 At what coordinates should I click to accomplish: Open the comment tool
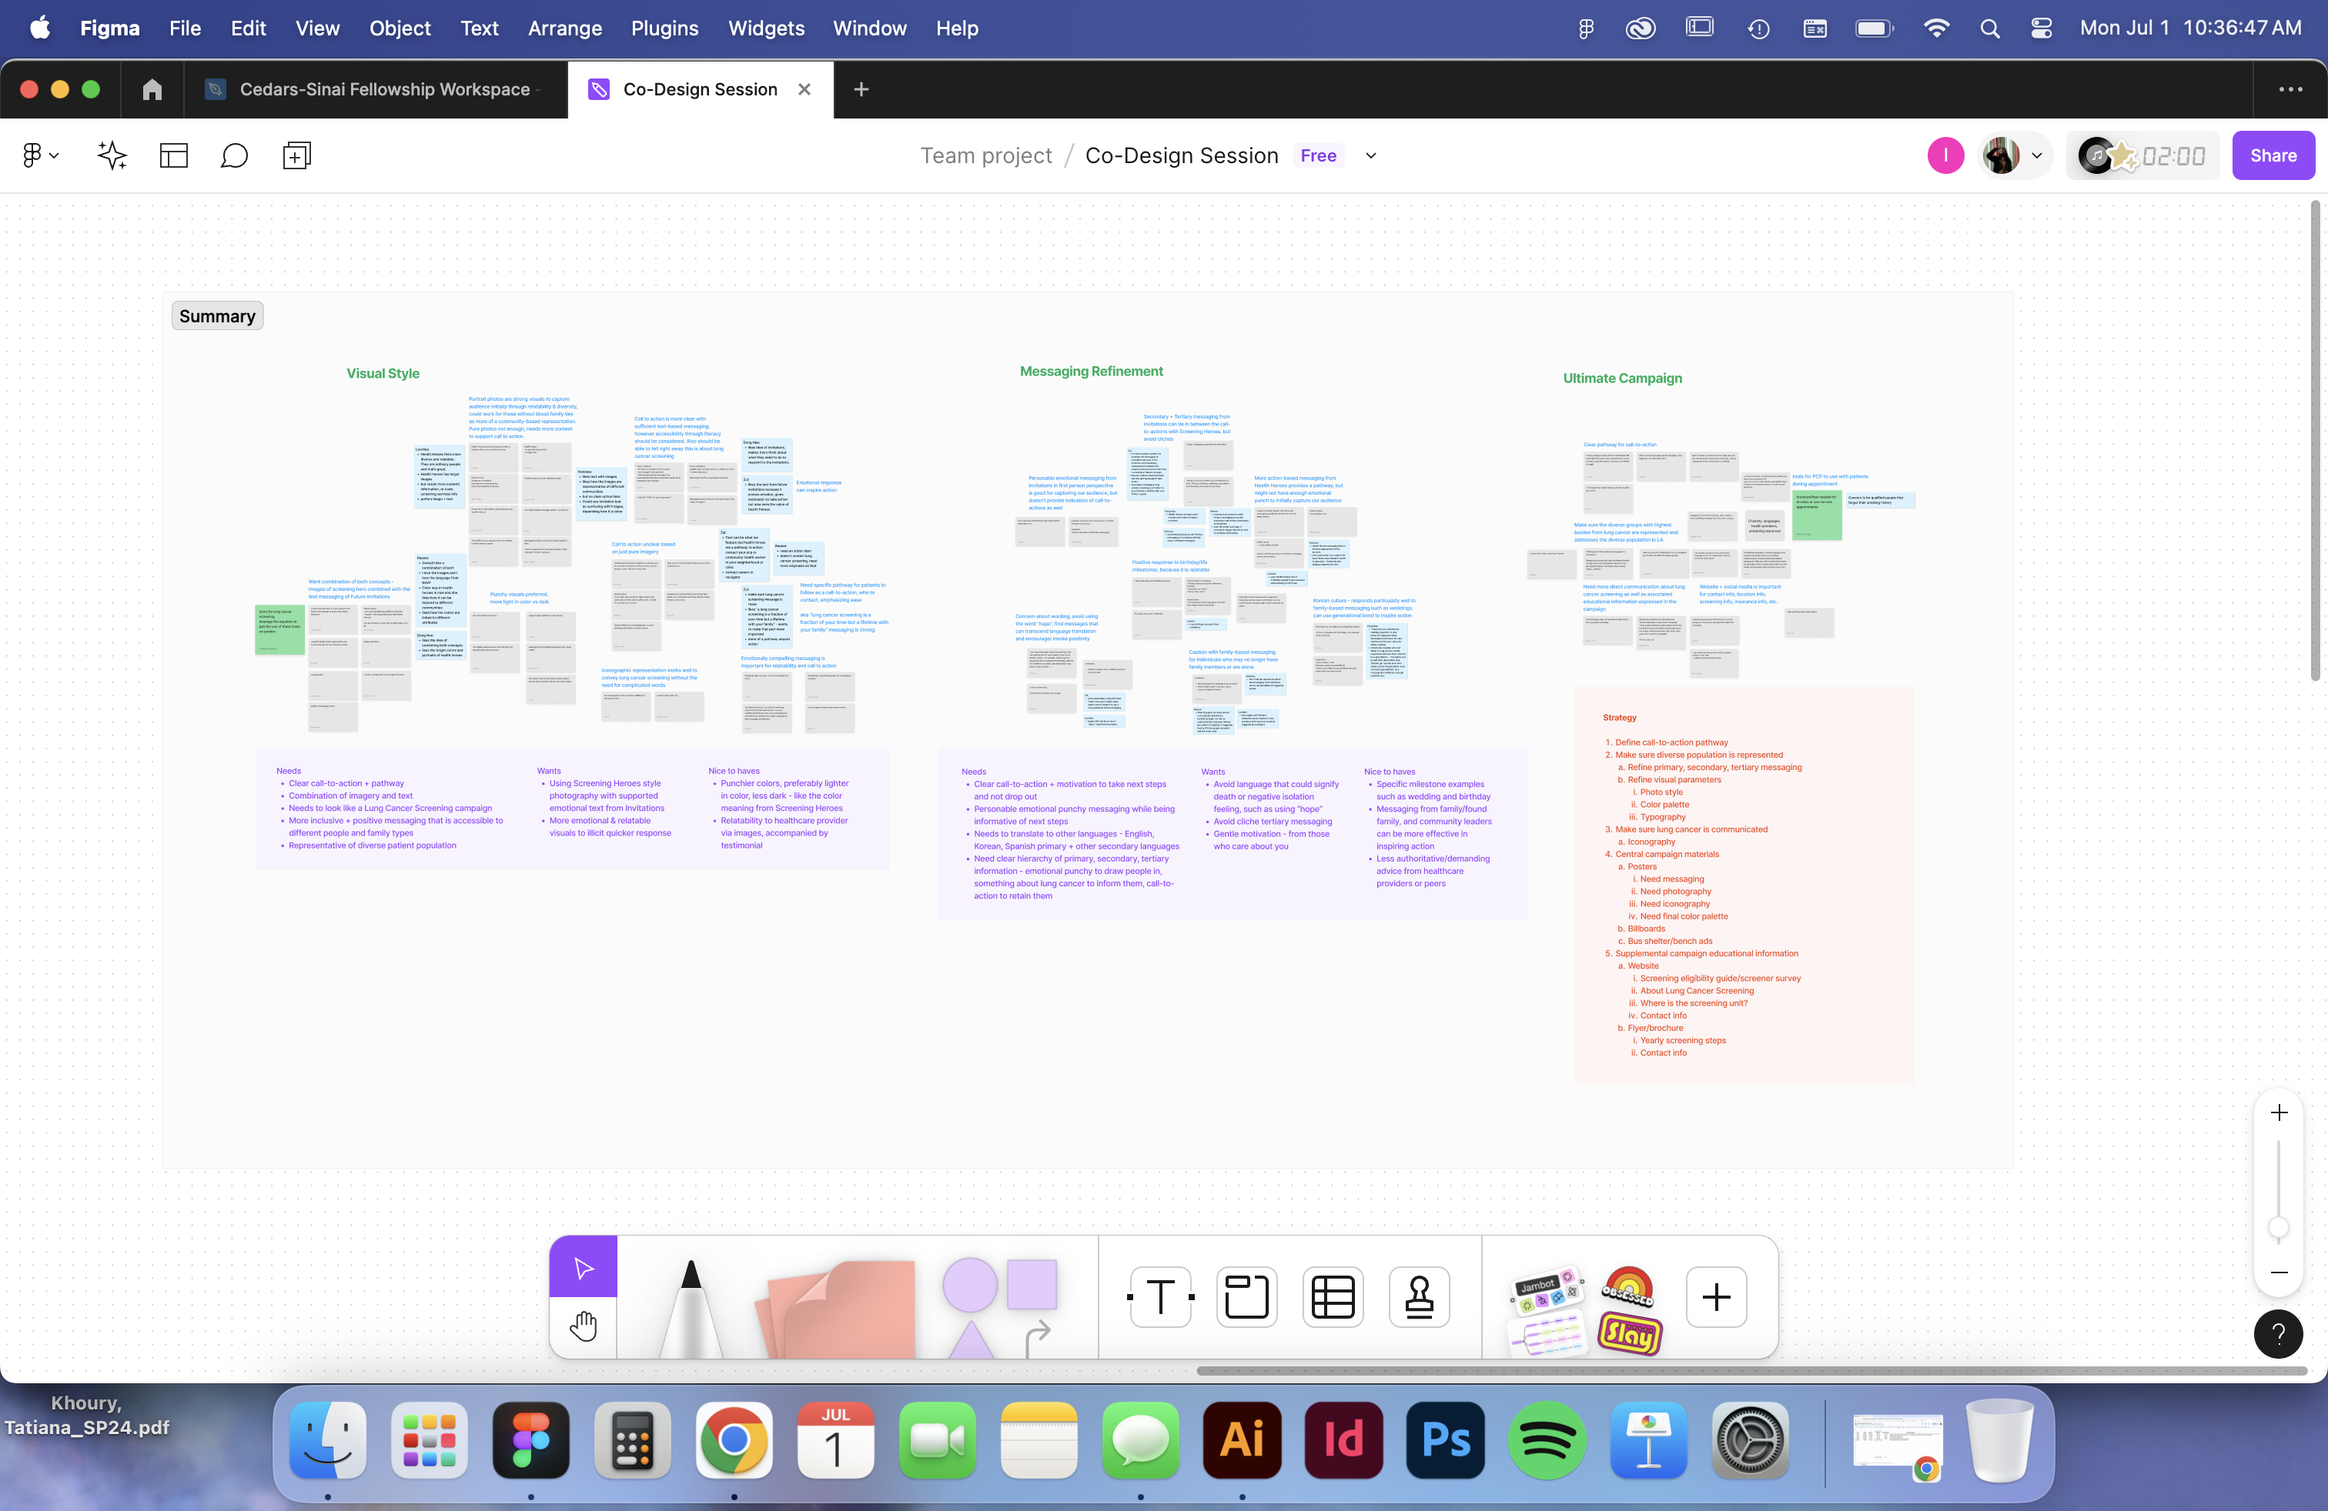pyautogui.click(x=234, y=155)
